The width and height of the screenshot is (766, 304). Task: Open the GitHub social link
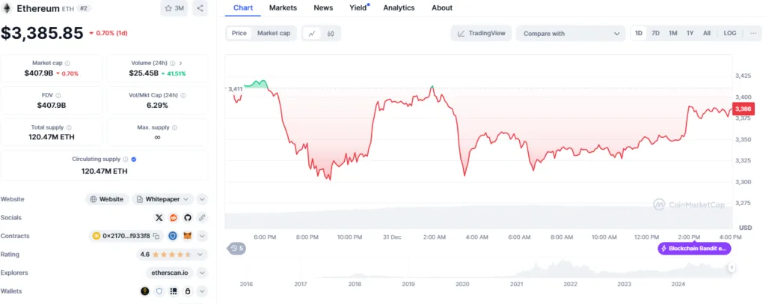pyautogui.click(x=188, y=217)
